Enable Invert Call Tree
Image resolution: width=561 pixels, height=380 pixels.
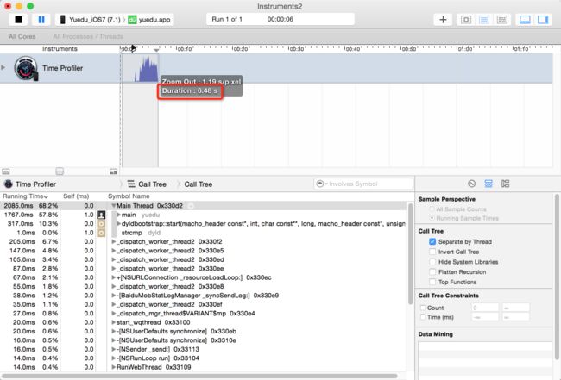432,252
